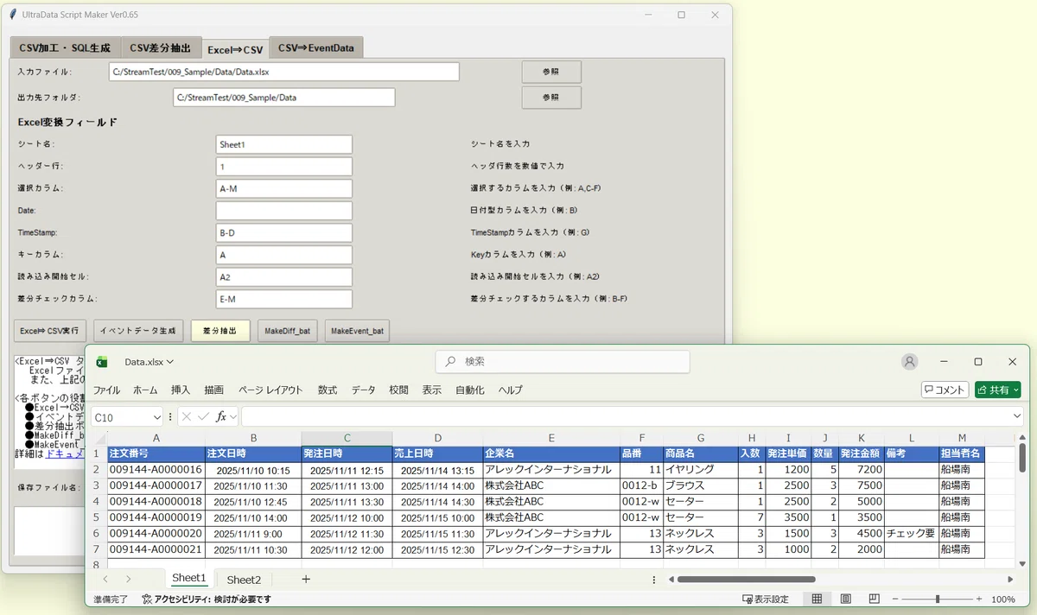Expand the Name Box dropdown arrow

156,416
